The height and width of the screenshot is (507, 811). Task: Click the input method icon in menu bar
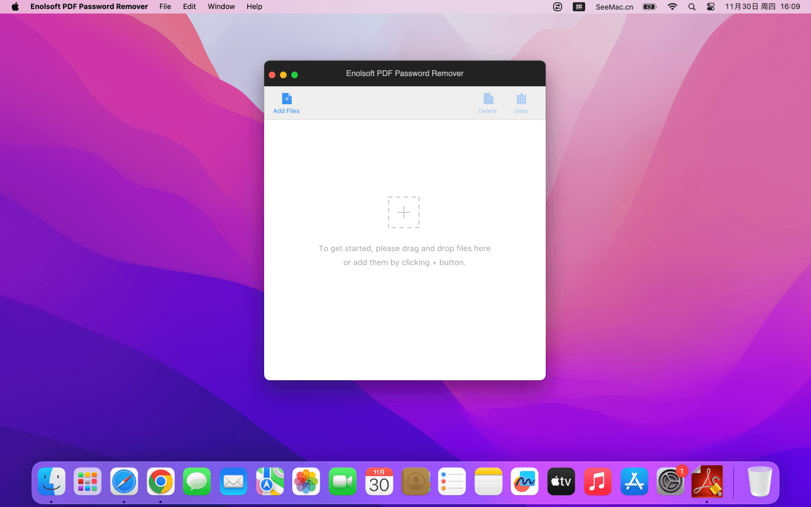click(x=579, y=7)
